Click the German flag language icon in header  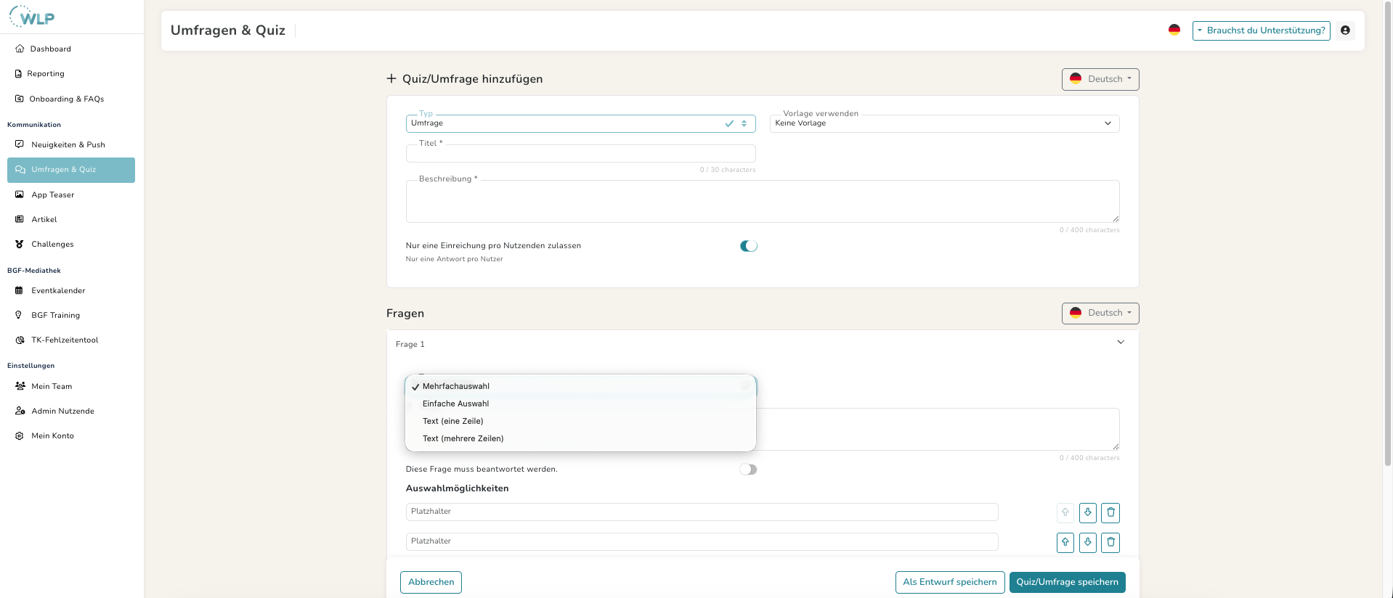(1174, 30)
